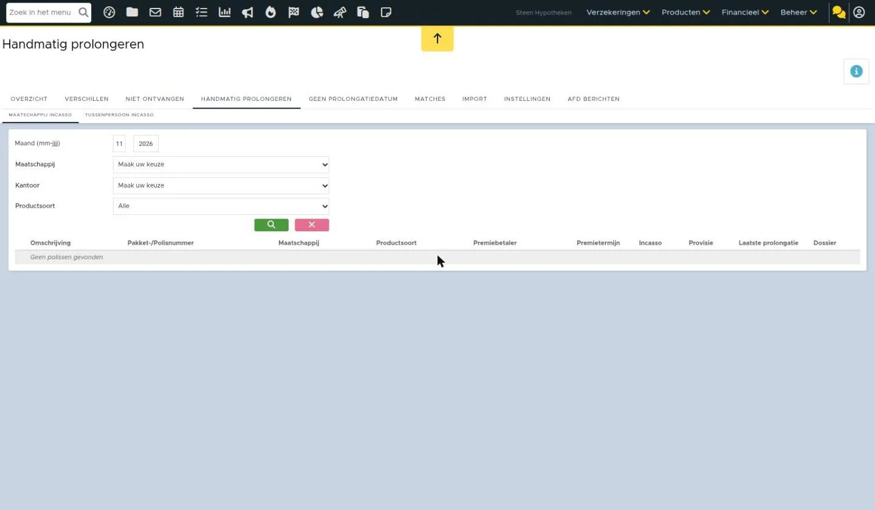Click the telescope icon
Image resolution: width=875 pixels, height=510 pixels.
tap(340, 12)
